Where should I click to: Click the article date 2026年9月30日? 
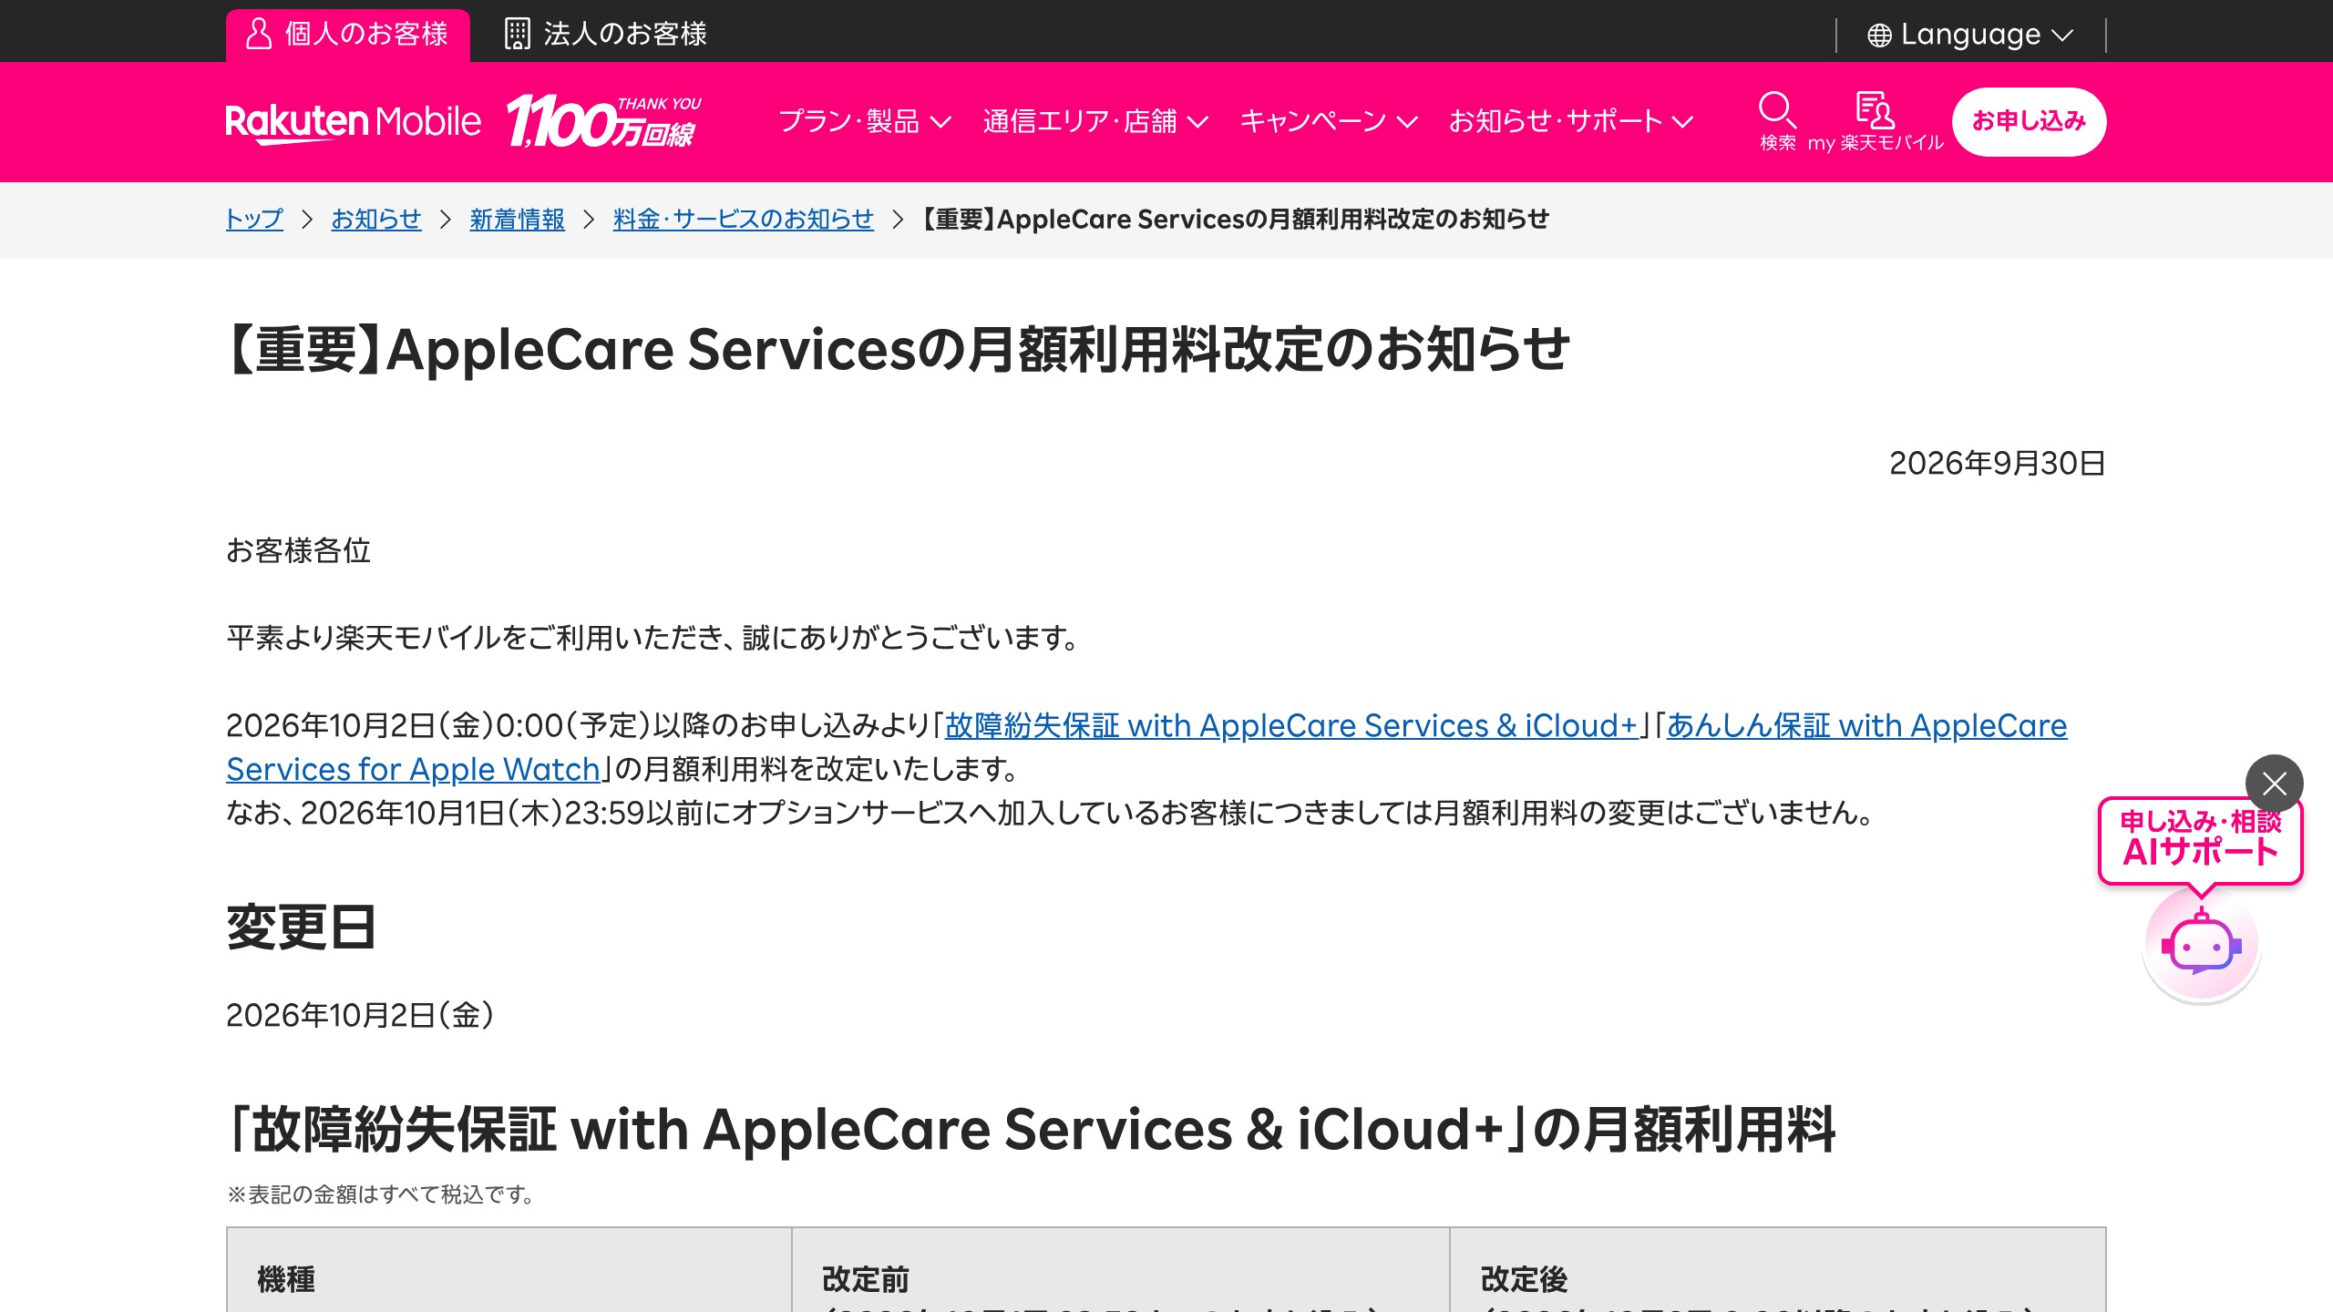[x=1998, y=464]
